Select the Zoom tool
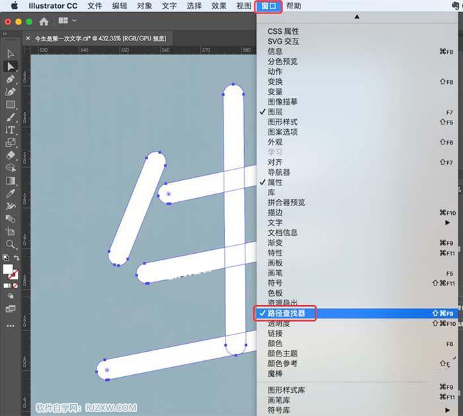Viewport: 463px width, 416px height. [x=11, y=244]
